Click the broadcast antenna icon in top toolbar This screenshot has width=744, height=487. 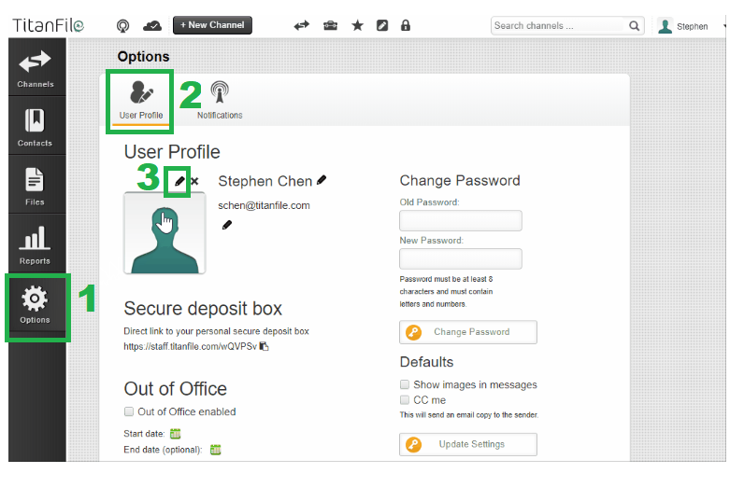pos(122,25)
